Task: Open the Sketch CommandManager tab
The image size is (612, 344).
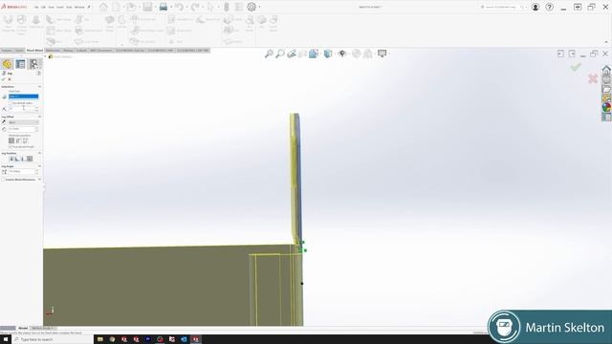Action: click(x=19, y=51)
